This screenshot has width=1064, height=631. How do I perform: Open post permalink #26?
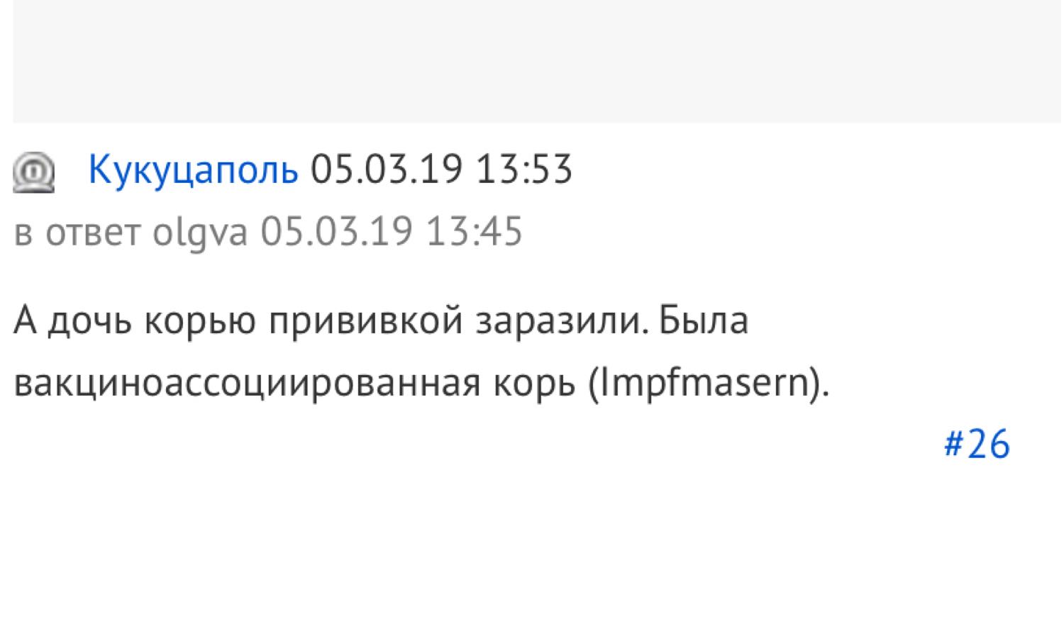(977, 445)
